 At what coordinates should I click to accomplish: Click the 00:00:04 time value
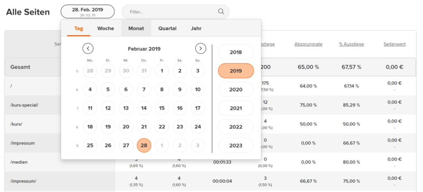222,181
